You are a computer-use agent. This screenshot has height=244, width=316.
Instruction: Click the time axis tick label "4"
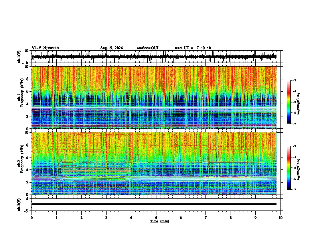[131, 218]
